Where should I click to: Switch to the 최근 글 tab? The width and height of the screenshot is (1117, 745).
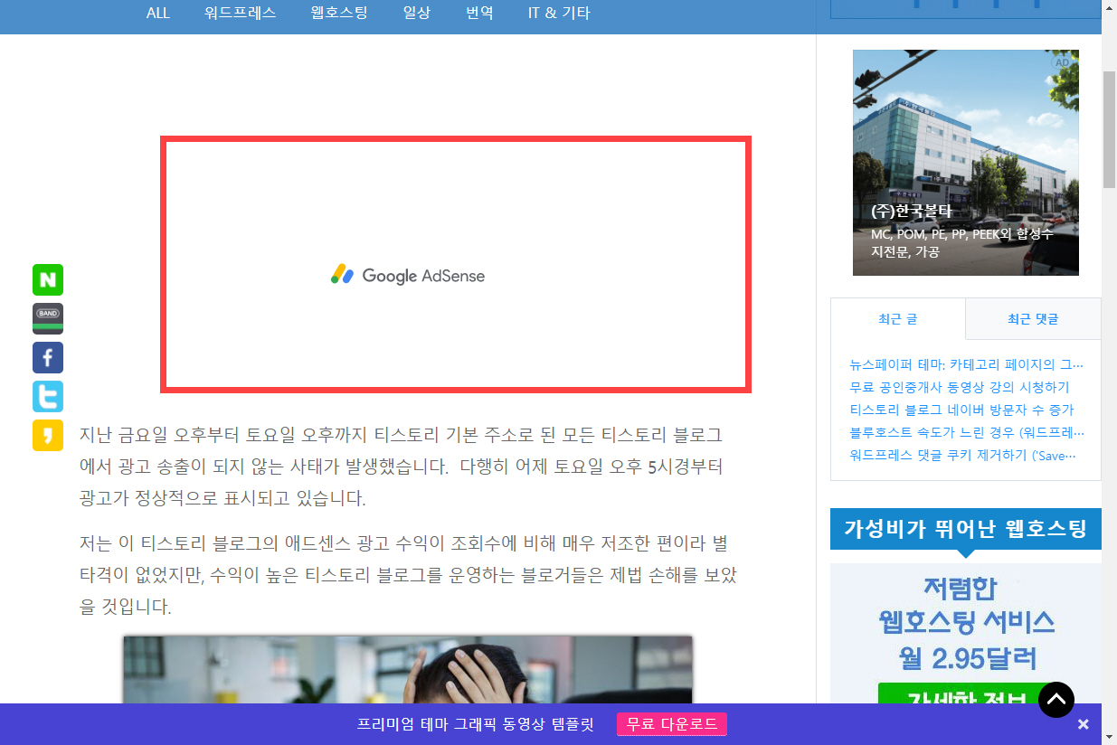(897, 319)
